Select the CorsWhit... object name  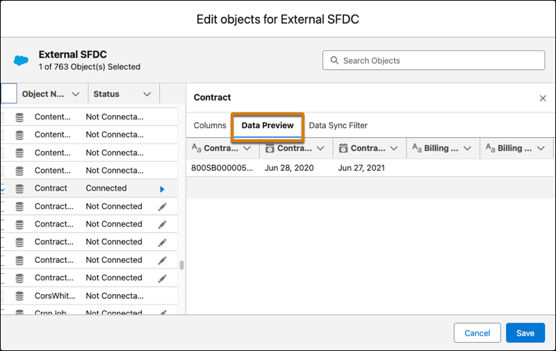pos(55,296)
